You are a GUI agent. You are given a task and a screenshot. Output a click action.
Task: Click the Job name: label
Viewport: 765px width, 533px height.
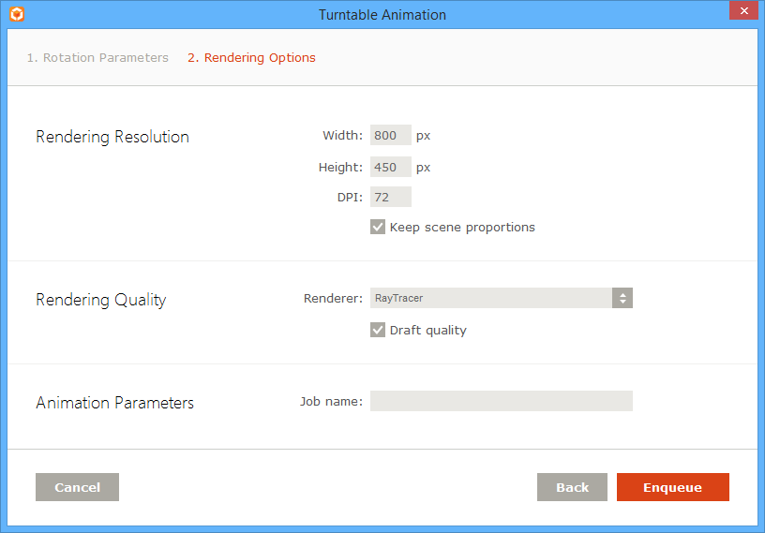[331, 401]
